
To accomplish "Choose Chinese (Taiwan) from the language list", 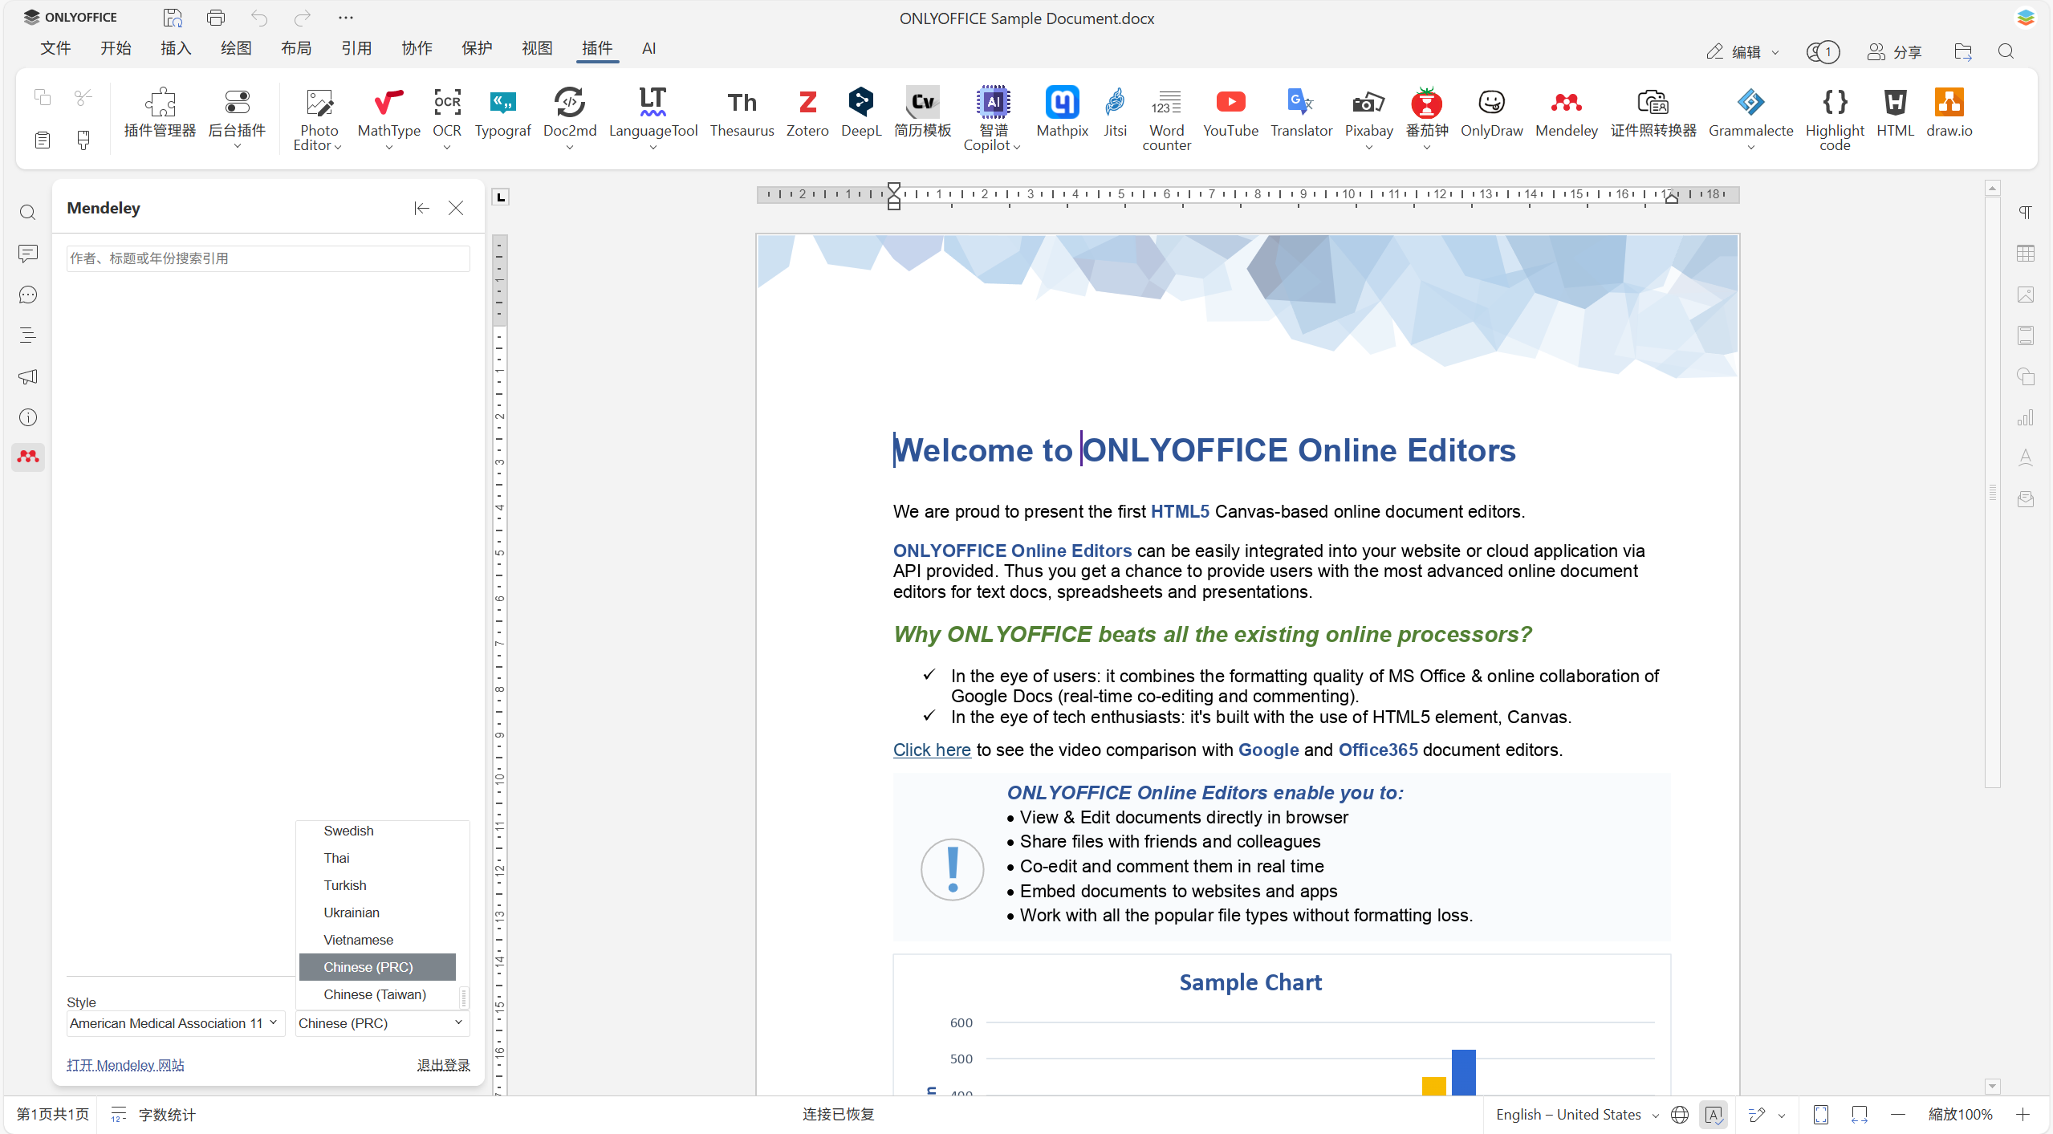I will point(377,994).
